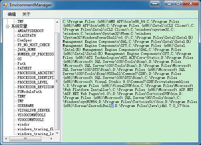The width and height of the screenshot is (201, 145).
Task: Select TMP variable below TEMP
Action: click(20, 101)
